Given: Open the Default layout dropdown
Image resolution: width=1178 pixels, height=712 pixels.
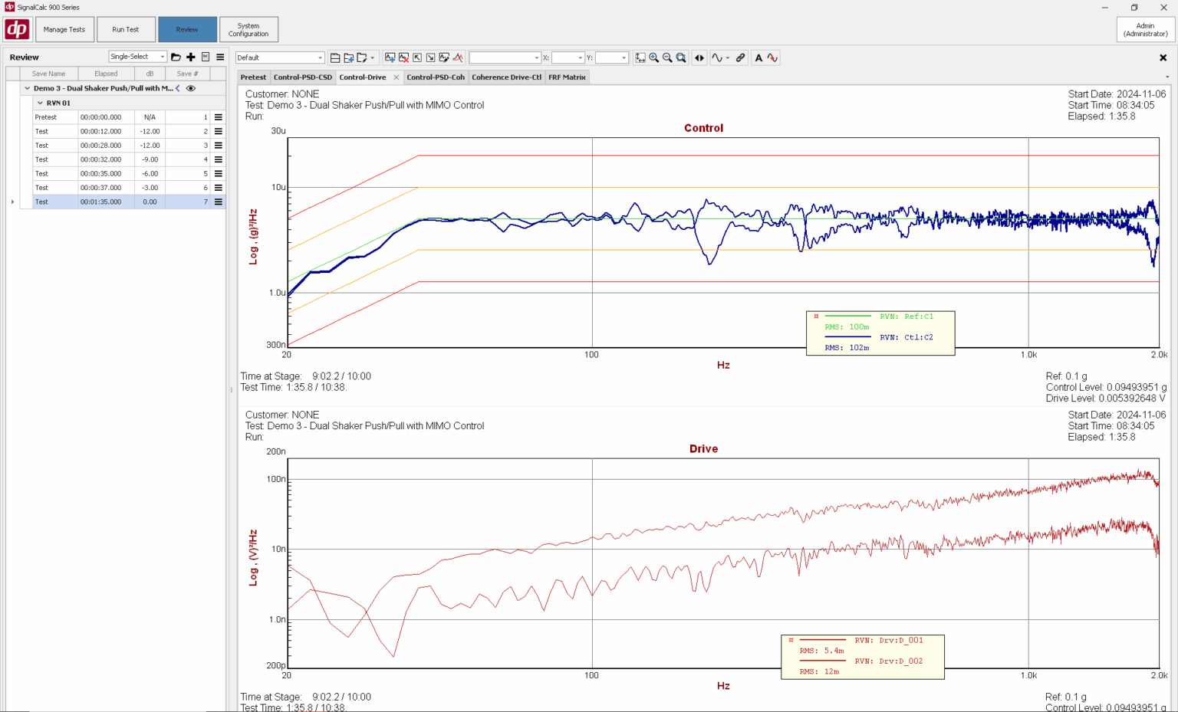Looking at the screenshot, I should (279, 57).
